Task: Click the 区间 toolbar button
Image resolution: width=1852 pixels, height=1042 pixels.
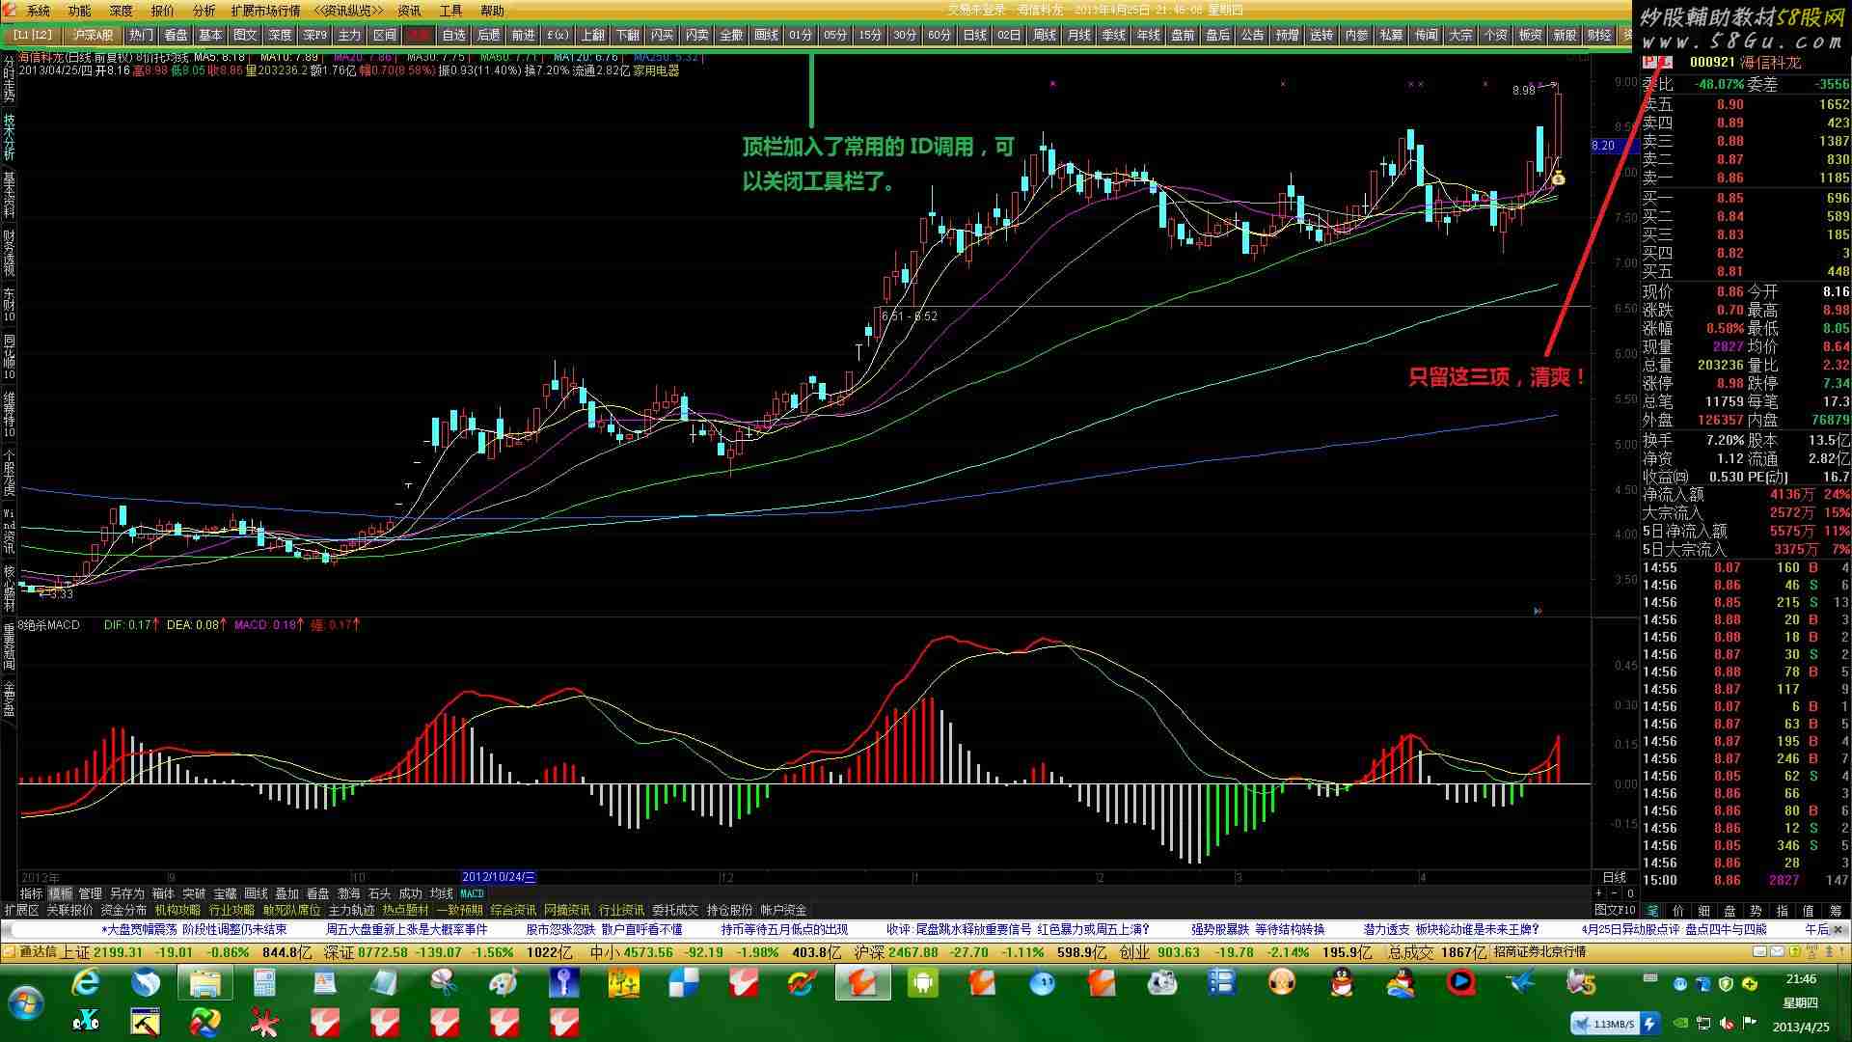Action: 384,35
